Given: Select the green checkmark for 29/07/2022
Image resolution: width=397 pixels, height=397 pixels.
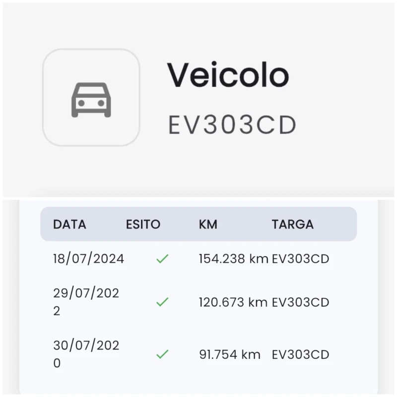Looking at the screenshot, I should point(162,302).
